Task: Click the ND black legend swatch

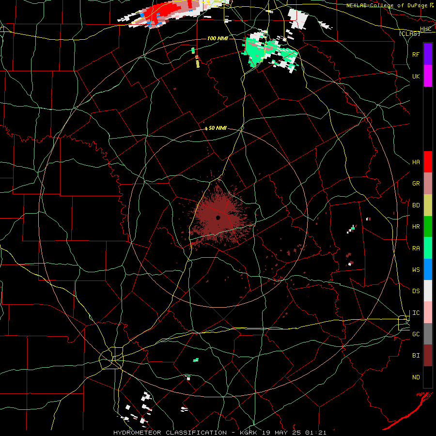Action: coord(428,377)
